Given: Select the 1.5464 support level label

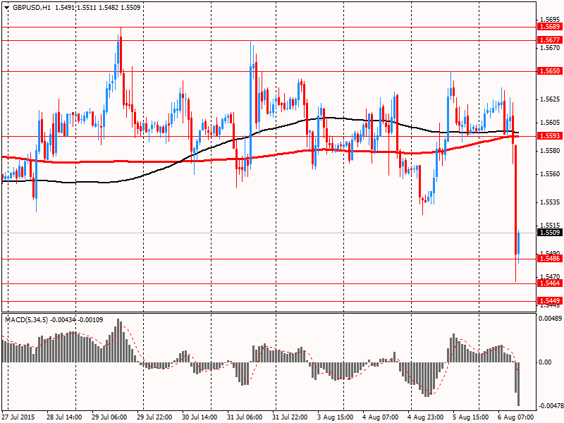Looking at the screenshot, I should (x=549, y=283).
